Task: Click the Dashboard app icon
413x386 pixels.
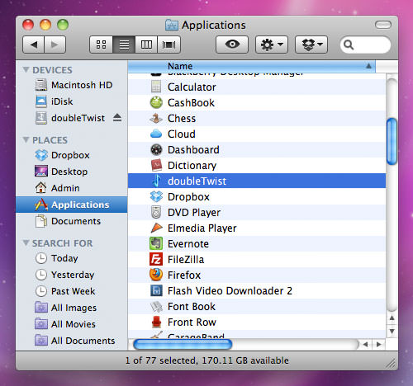Action: (156, 149)
